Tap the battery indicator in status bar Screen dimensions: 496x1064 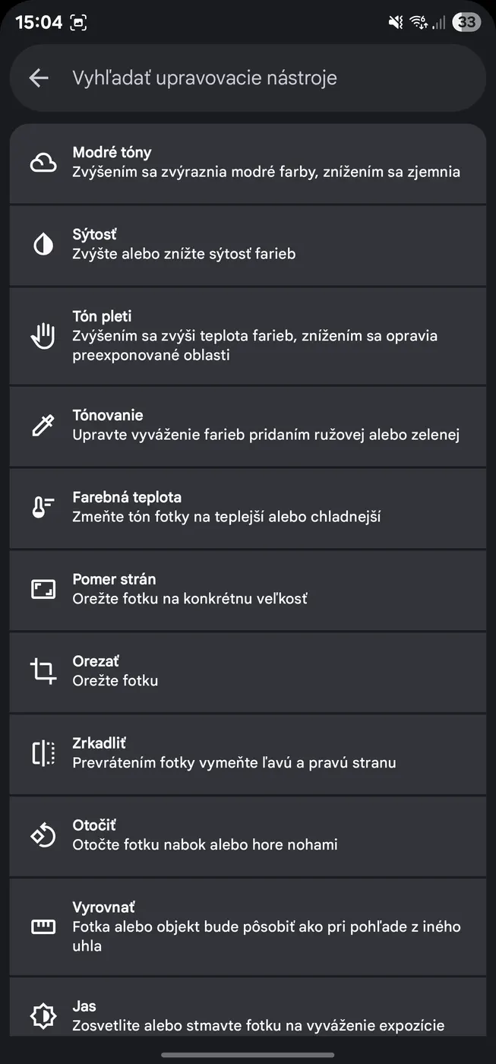coord(466,22)
